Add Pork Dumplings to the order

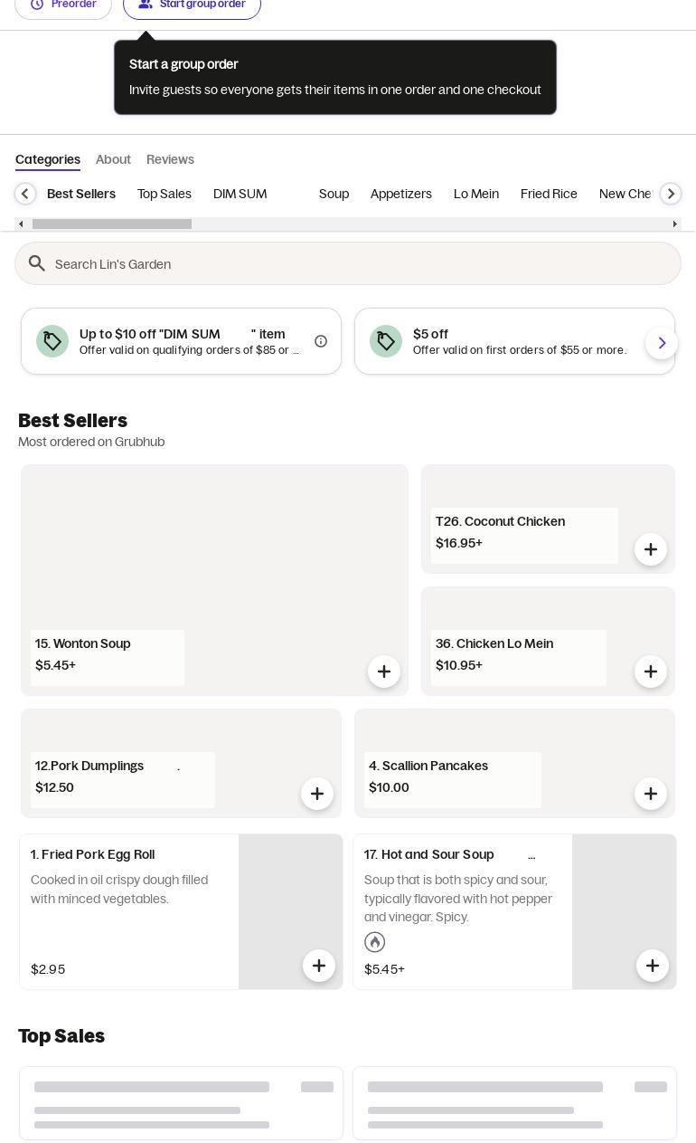pyautogui.click(x=317, y=794)
